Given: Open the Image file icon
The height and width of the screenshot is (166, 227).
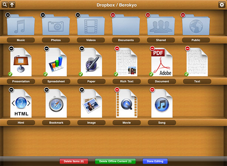Looking at the screenshot, I should pos(91,103).
